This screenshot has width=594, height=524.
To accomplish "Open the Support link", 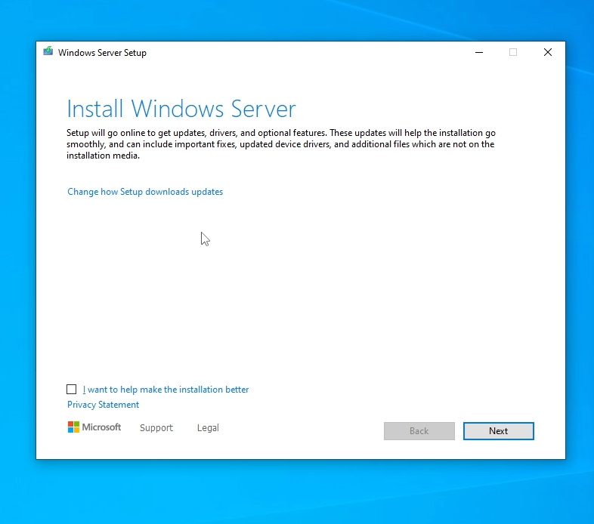I will coord(156,428).
